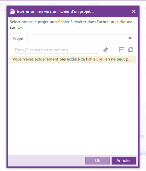Click the empty file tree area
The height and width of the screenshot is (171, 146).
[73, 107]
